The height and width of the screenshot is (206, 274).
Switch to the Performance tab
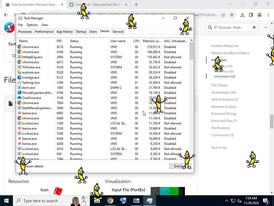[44, 32]
